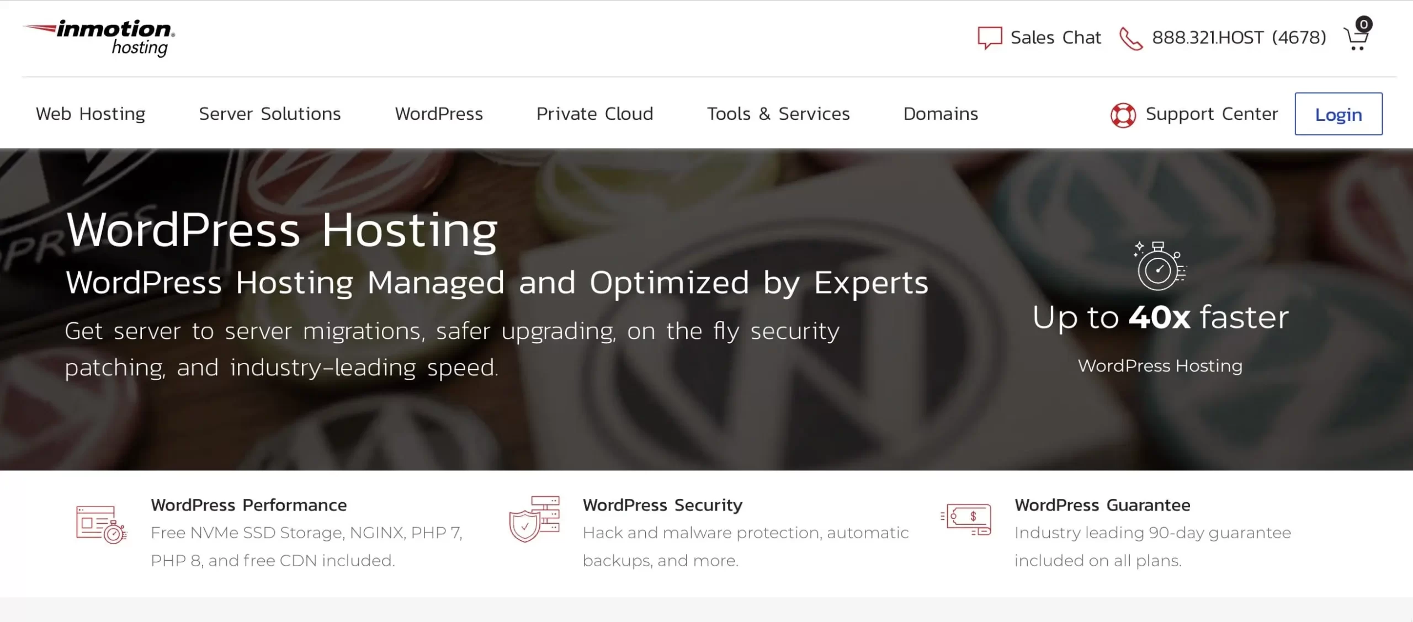This screenshot has height=622, width=1413.
Task: Open the Sales Chat speech bubble icon
Action: pos(989,38)
